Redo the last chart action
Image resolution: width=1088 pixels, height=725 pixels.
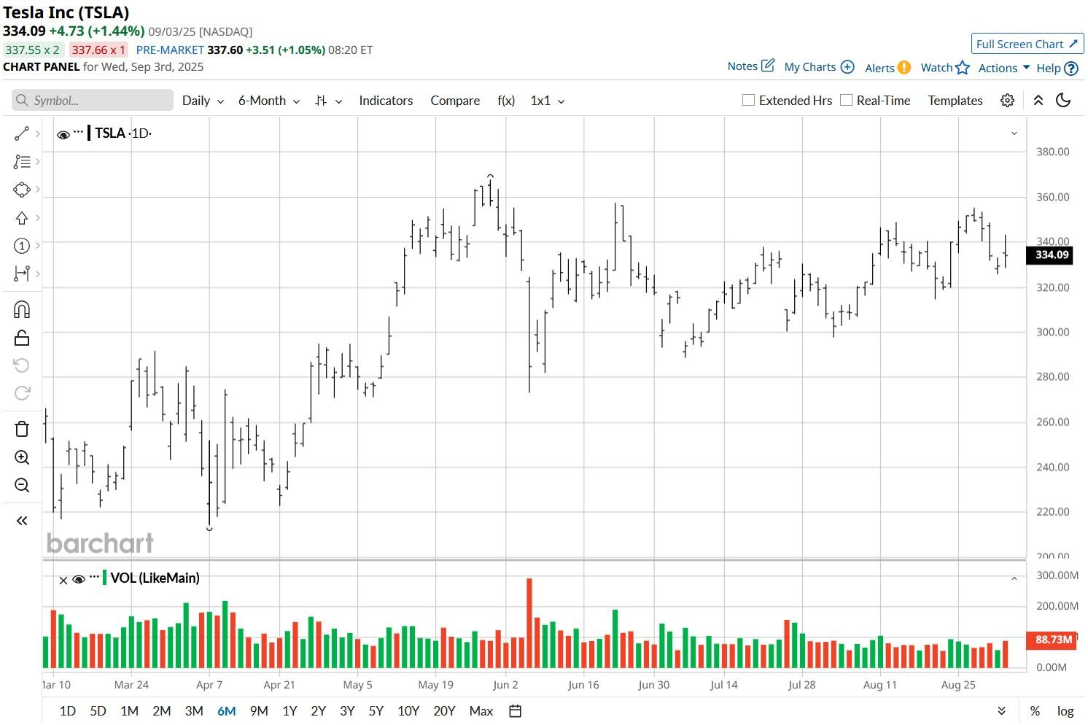22,393
